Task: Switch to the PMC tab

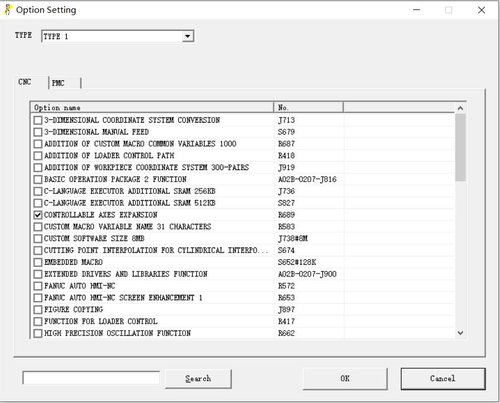Action: pyautogui.click(x=58, y=83)
